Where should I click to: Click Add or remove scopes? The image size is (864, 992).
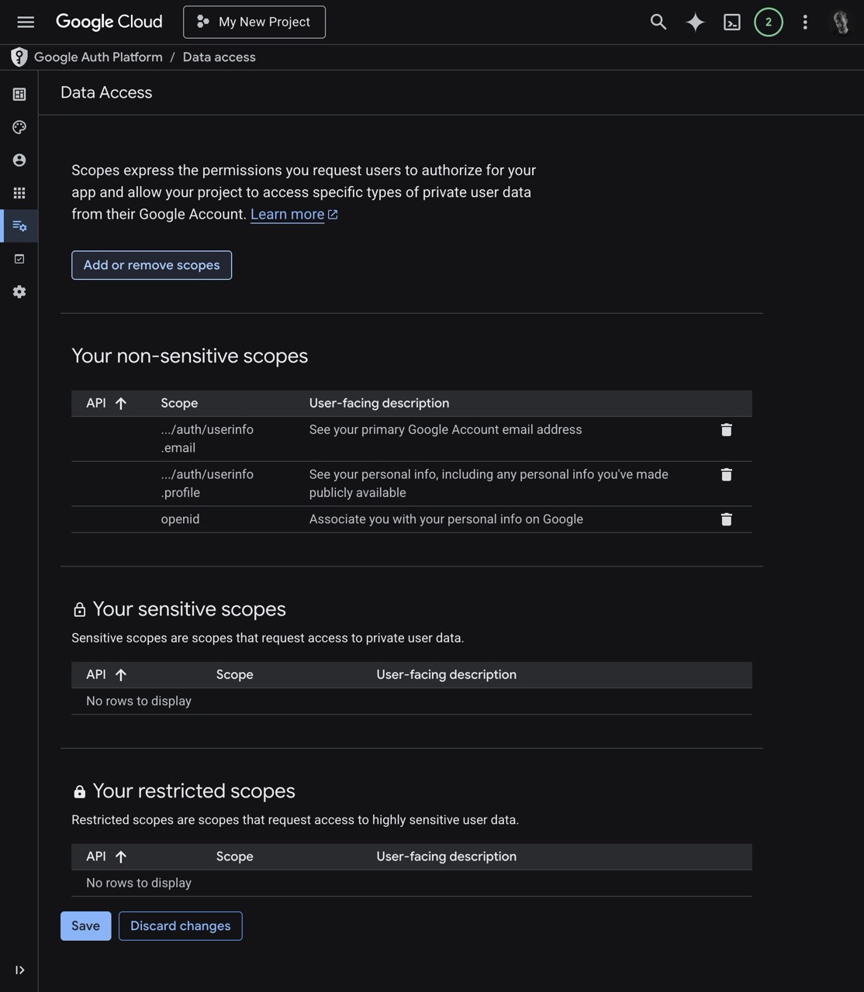(151, 264)
